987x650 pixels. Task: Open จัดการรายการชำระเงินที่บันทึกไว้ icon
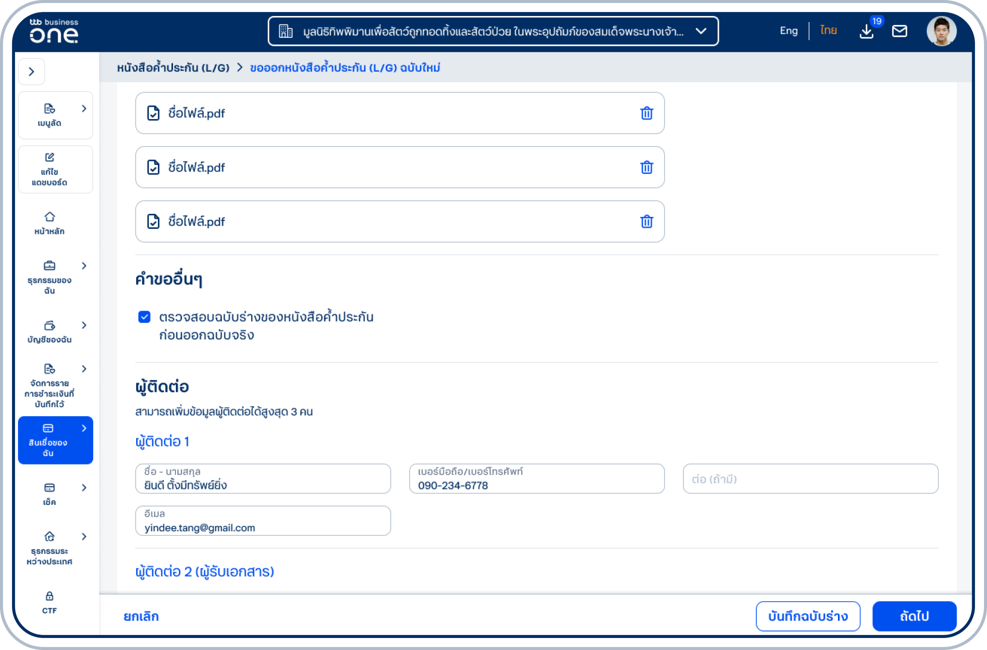pyautogui.click(x=49, y=369)
